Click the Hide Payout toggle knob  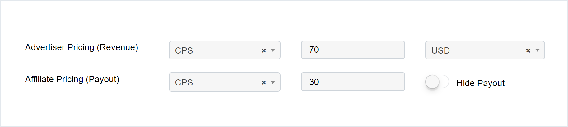(x=432, y=82)
